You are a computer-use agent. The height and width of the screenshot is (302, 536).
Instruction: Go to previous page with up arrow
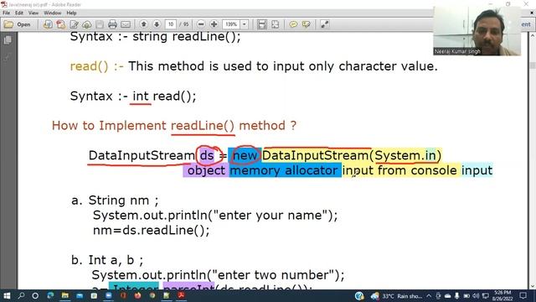(x=144, y=24)
